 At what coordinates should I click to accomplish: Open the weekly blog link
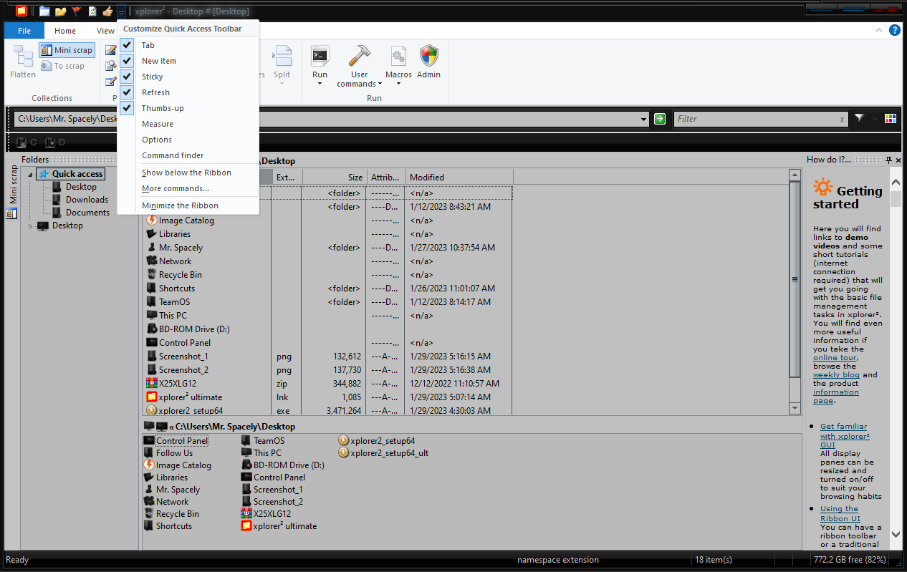[x=836, y=375]
